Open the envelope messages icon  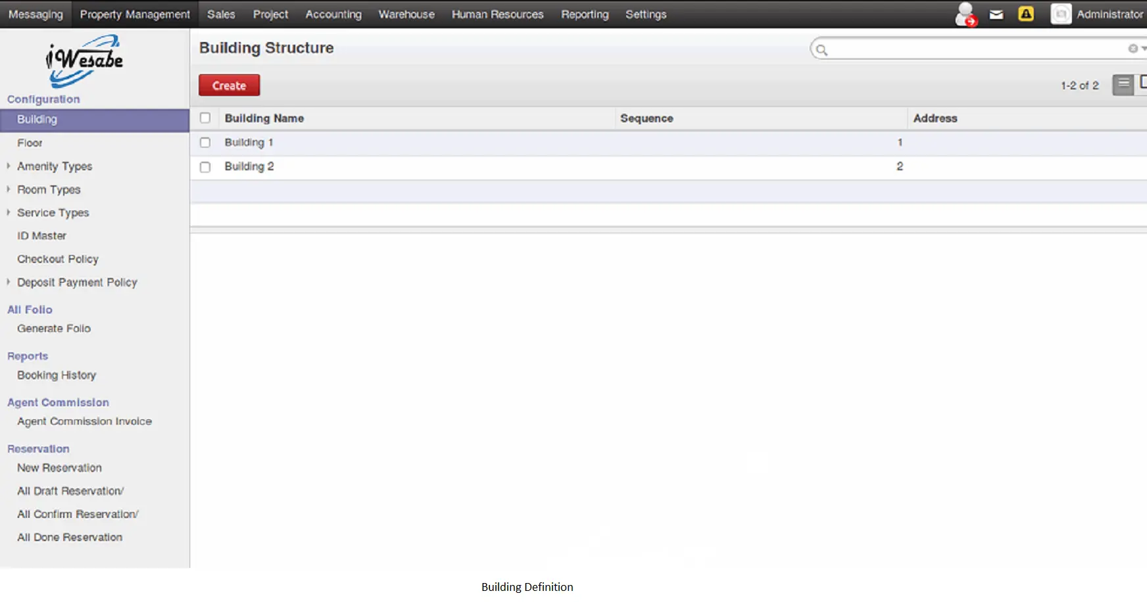pos(996,14)
